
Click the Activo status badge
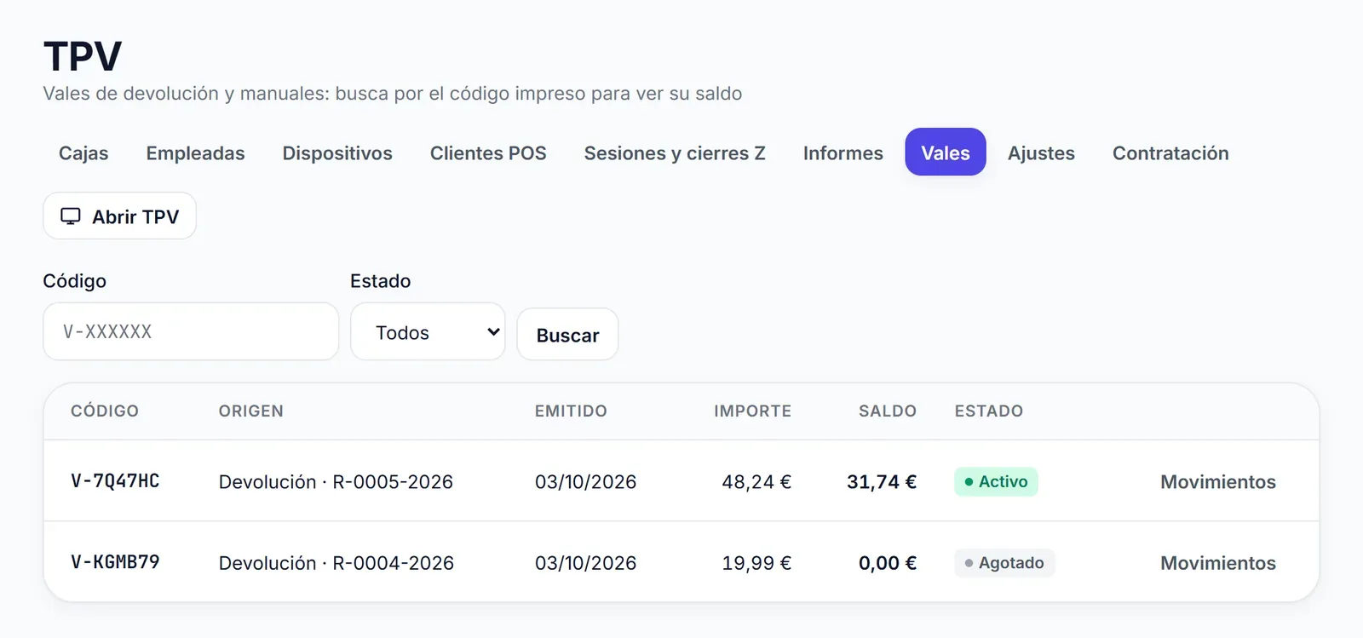[x=996, y=481]
